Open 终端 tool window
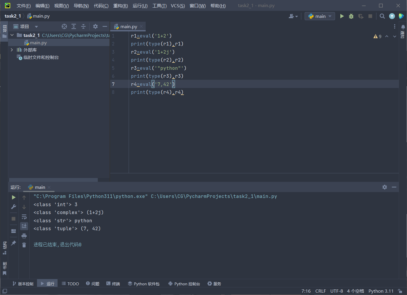Screen dimensions: 407x295 click(x=113, y=284)
